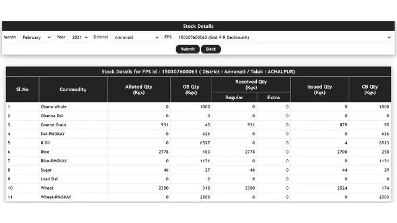Select the Urad Dal commodity cell
Screen dimensions: 397x223
click(73, 179)
